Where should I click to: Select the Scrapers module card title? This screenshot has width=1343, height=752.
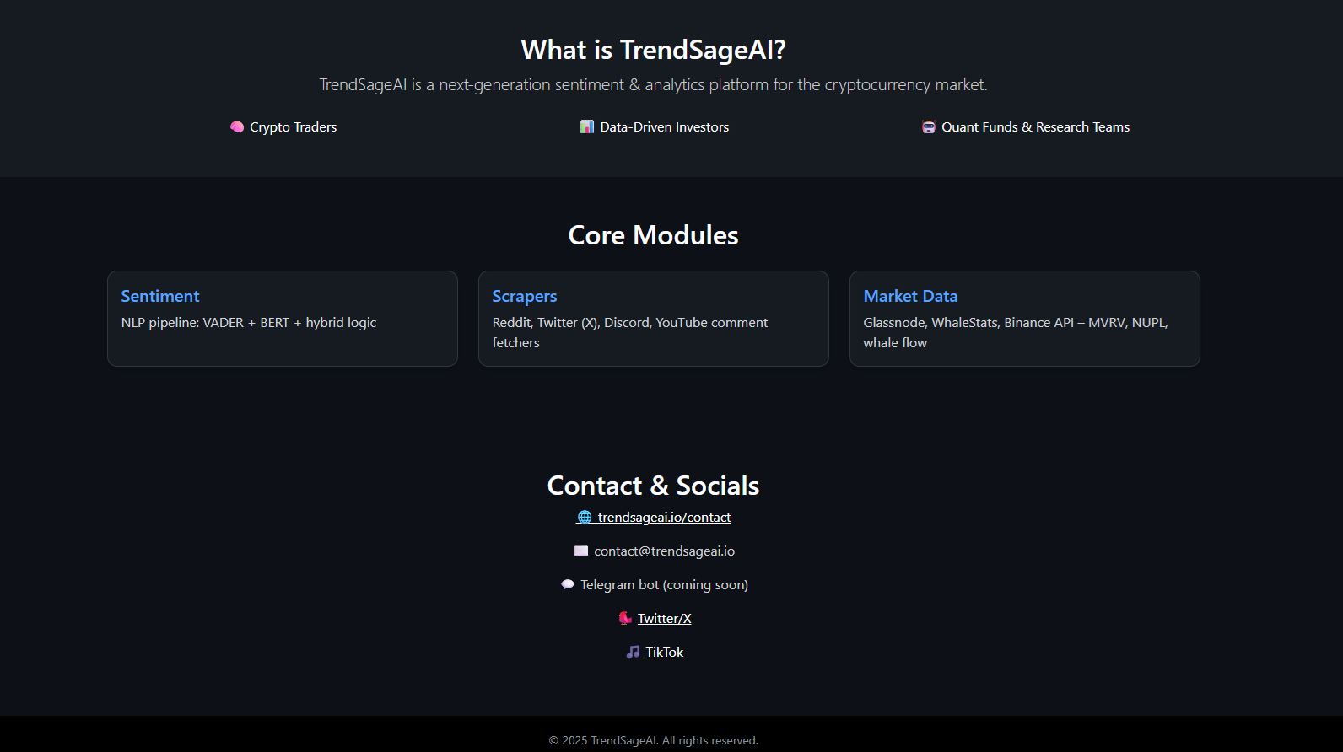tap(525, 296)
